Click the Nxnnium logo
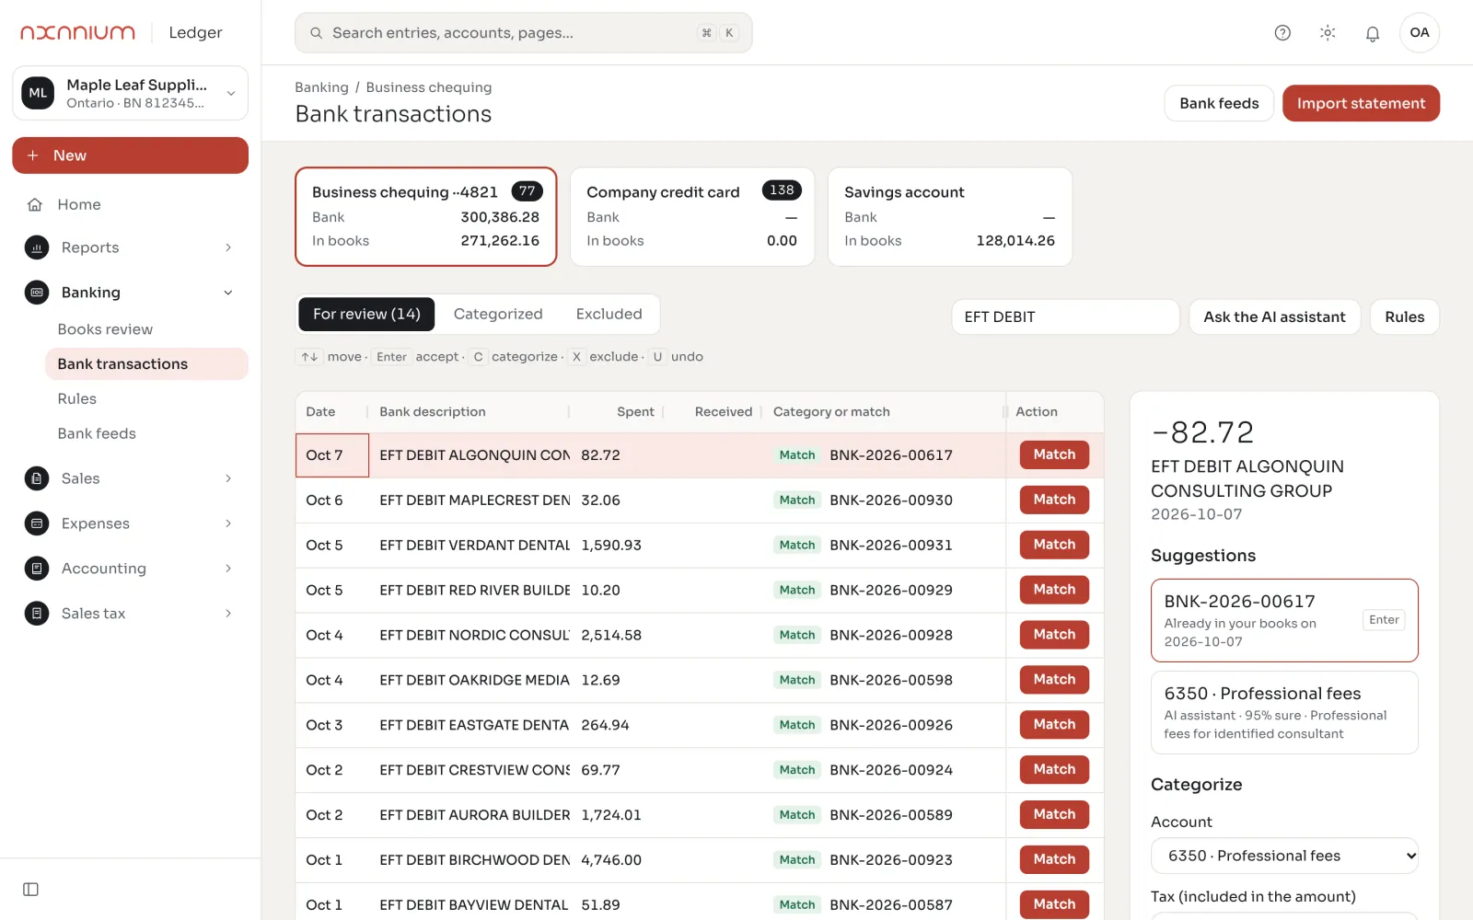 pos(78,32)
